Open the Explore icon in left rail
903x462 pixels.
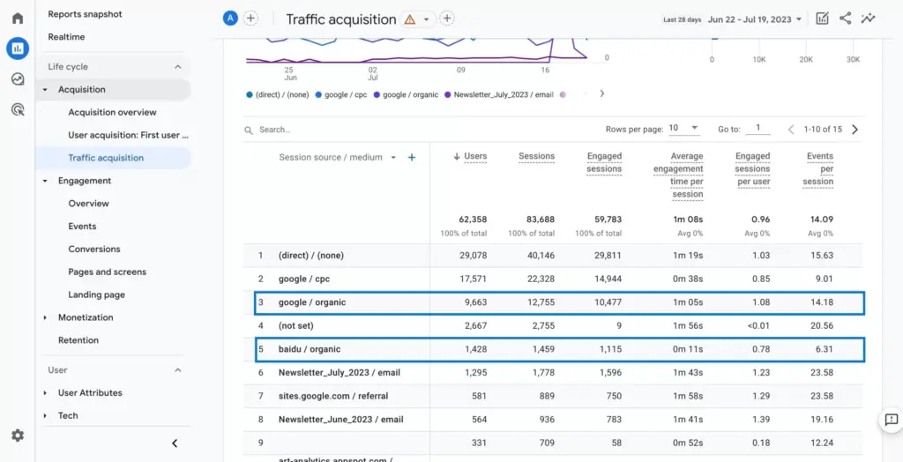click(x=18, y=79)
